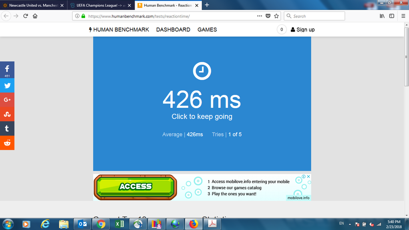Open a new browser tab
Viewport: 409px width, 230px height.
pyautogui.click(x=207, y=5)
